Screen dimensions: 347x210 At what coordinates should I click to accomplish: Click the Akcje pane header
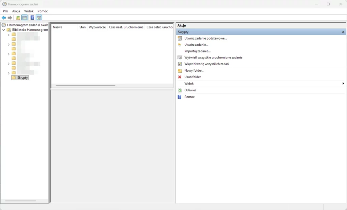point(261,25)
